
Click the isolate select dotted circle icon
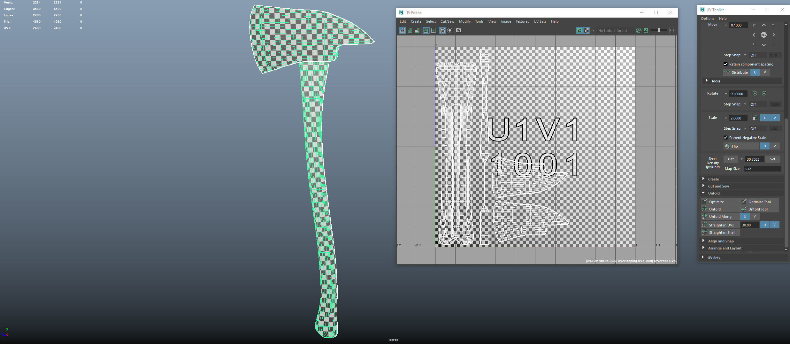click(x=450, y=30)
